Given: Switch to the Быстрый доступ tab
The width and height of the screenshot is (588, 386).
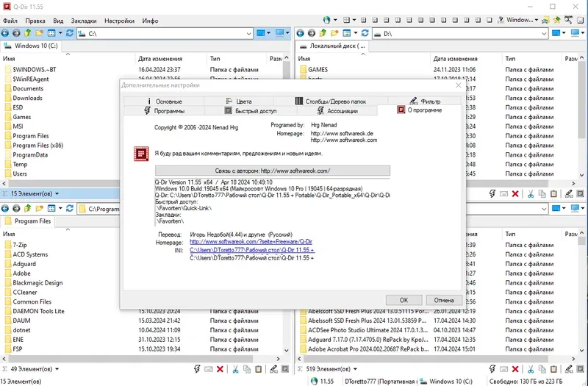Looking at the screenshot, I should point(251,111).
